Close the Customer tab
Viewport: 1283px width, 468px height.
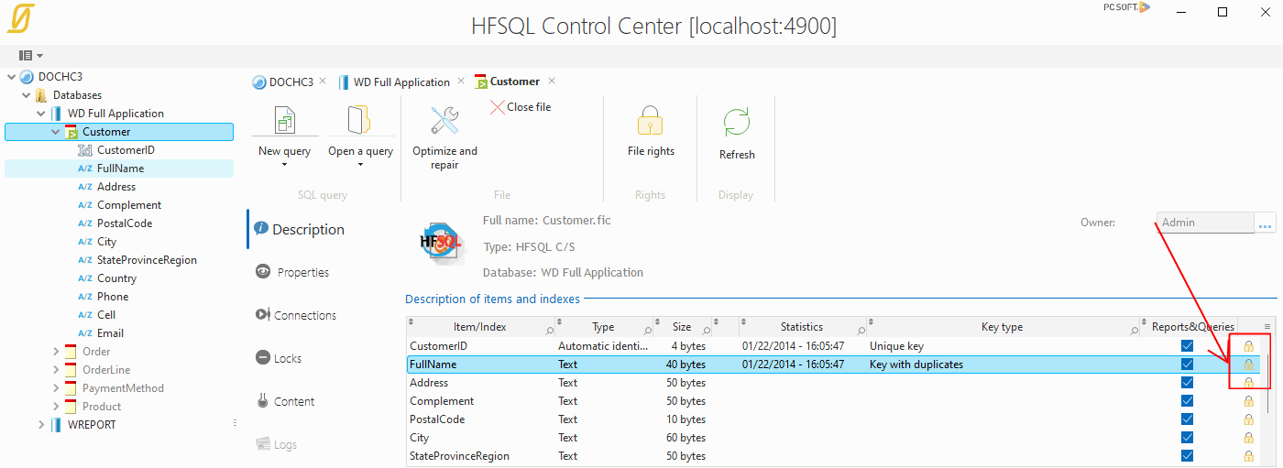tap(552, 81)
